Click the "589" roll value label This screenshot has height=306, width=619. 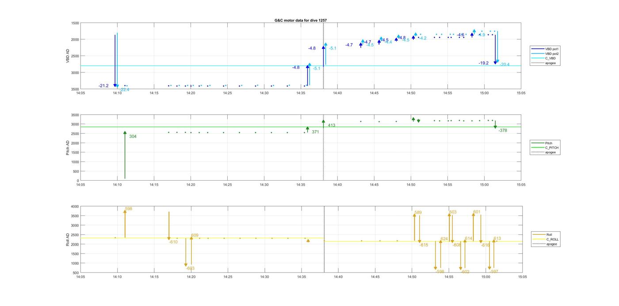coord(418,212)
